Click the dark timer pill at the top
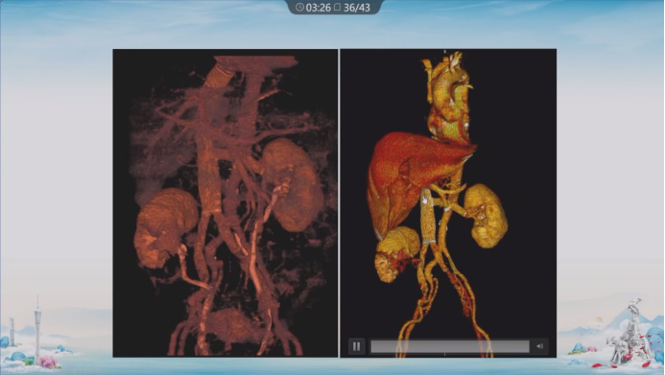Image resolution: width=665 pixels, height=375 pixels. tap(334, 8)
